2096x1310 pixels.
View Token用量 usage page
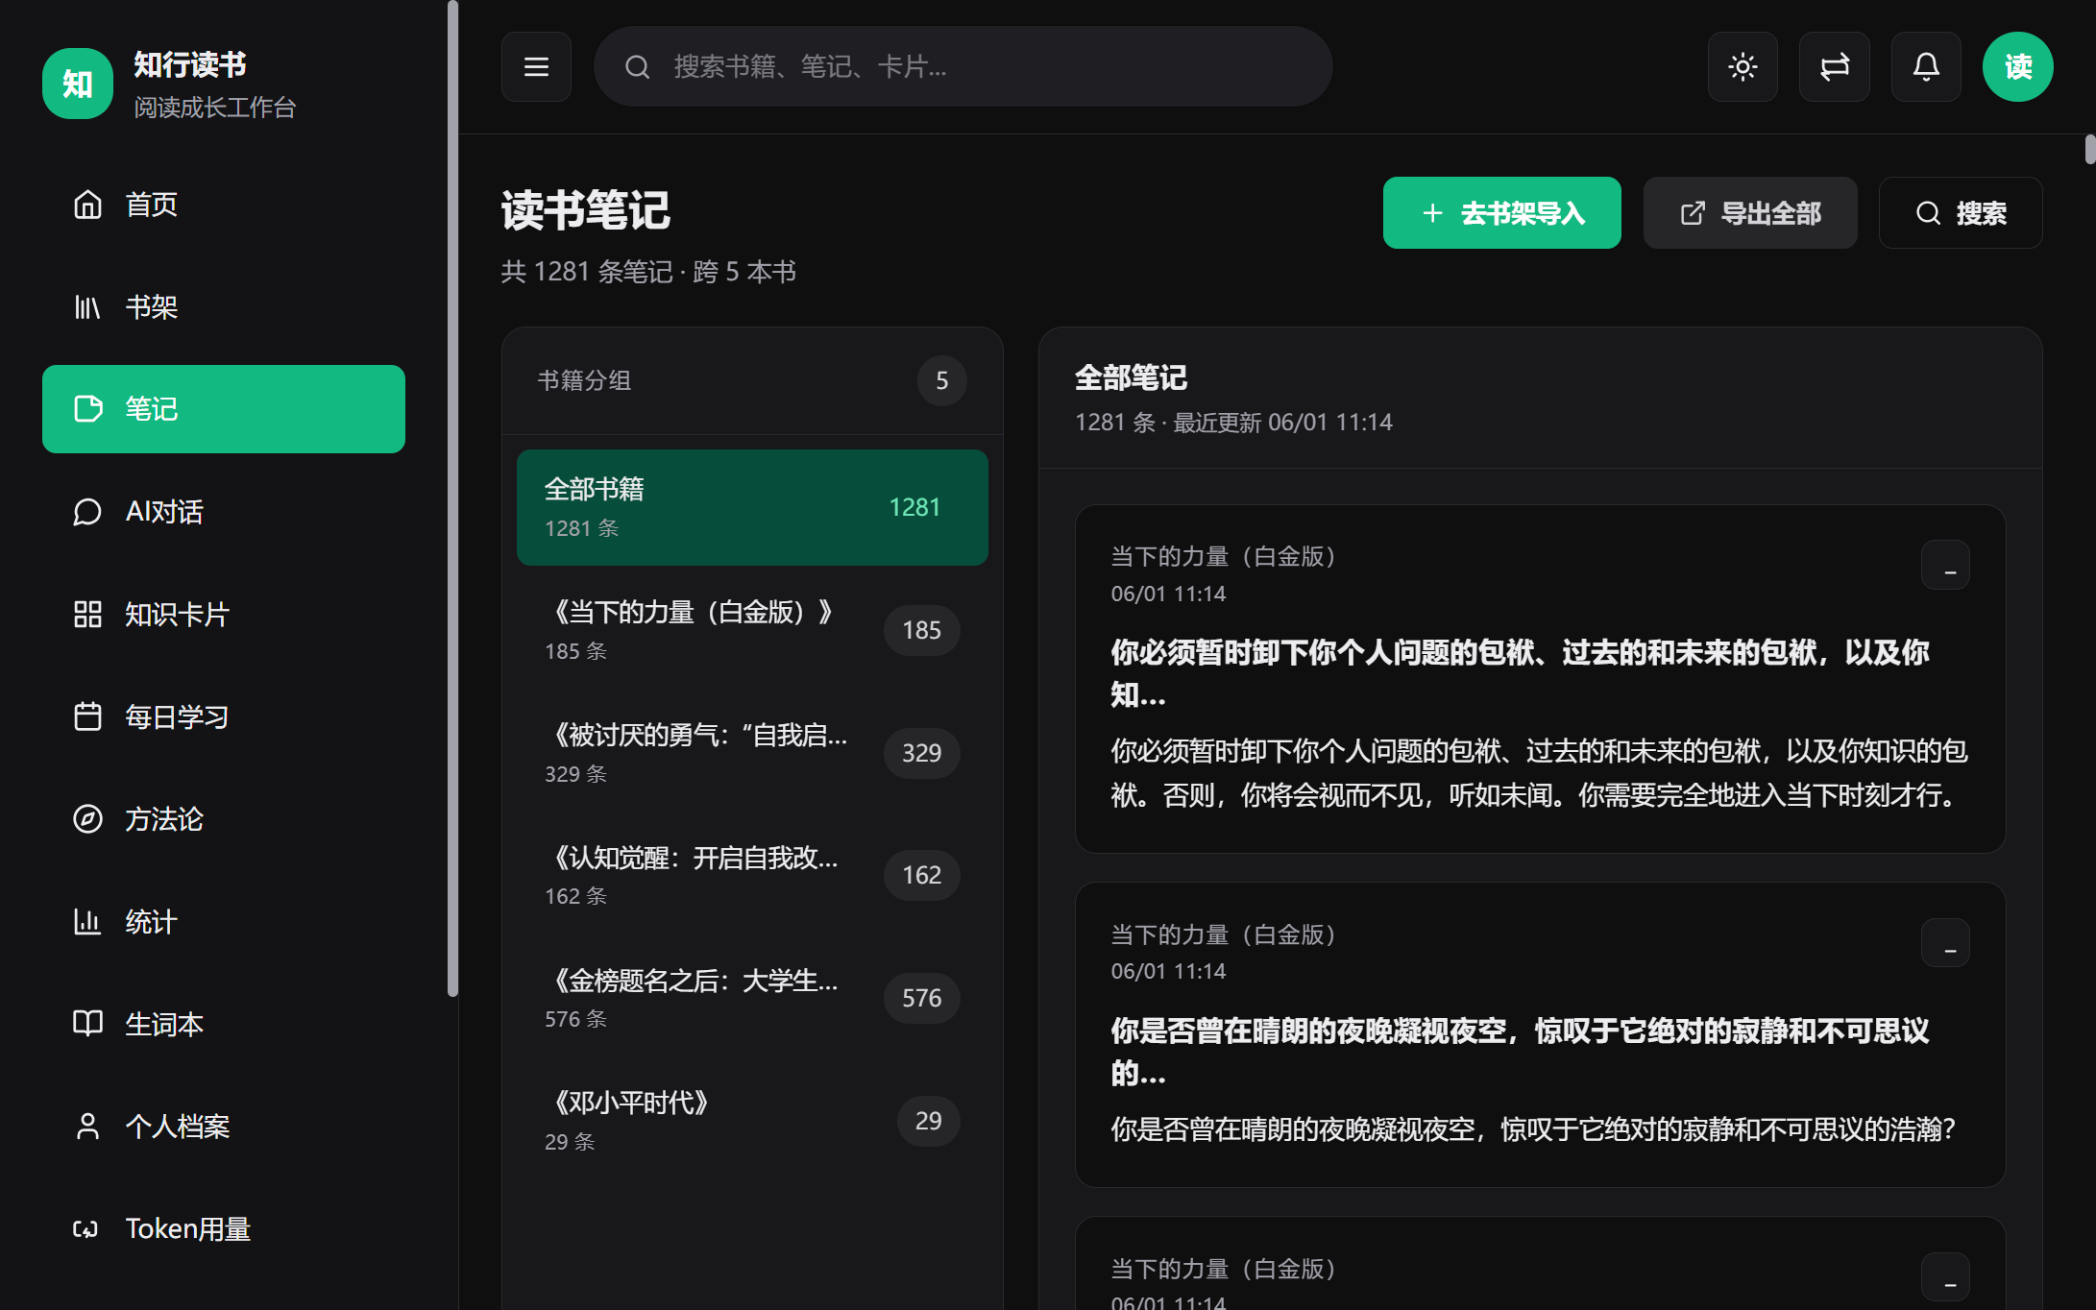[x=224, y=1229]
